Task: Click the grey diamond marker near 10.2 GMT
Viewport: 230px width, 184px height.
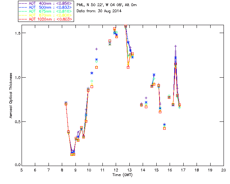Action: [92, 81]
